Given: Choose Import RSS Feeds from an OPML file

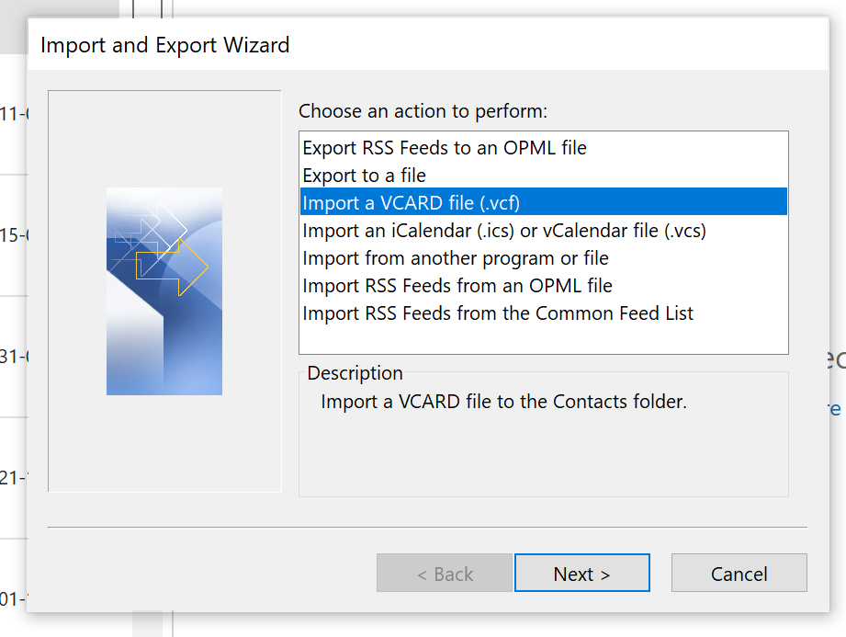Looking at the screenshot, I should pyautogui.click(x=457, y=286).
